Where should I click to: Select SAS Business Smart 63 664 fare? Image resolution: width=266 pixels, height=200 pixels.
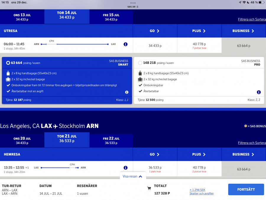pos(8,63)
